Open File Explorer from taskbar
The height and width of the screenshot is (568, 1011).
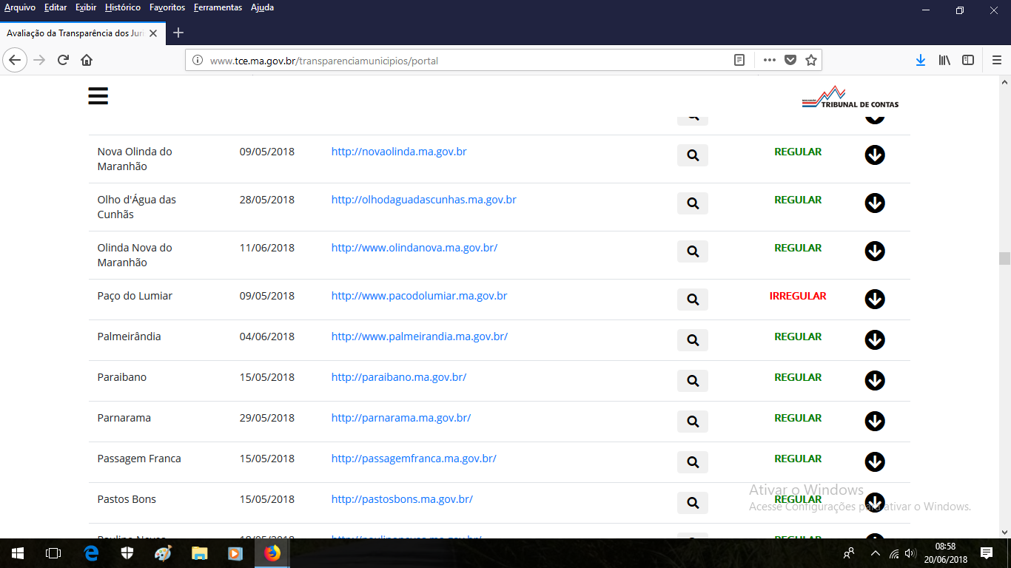[200, 553]
